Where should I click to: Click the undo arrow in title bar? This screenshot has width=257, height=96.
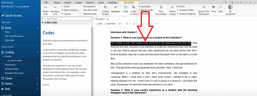(x=238, y=3)
